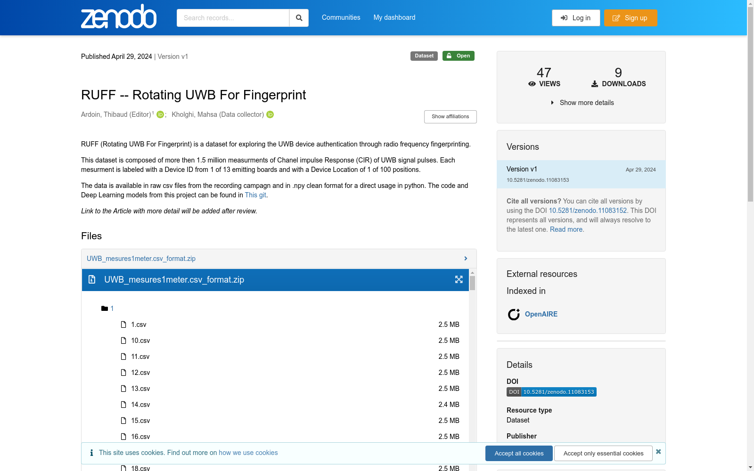Viewport: 754px width, 471px height.
Task: Go to My dashboard
Action: pyautogui.click(x=394, y=17)
